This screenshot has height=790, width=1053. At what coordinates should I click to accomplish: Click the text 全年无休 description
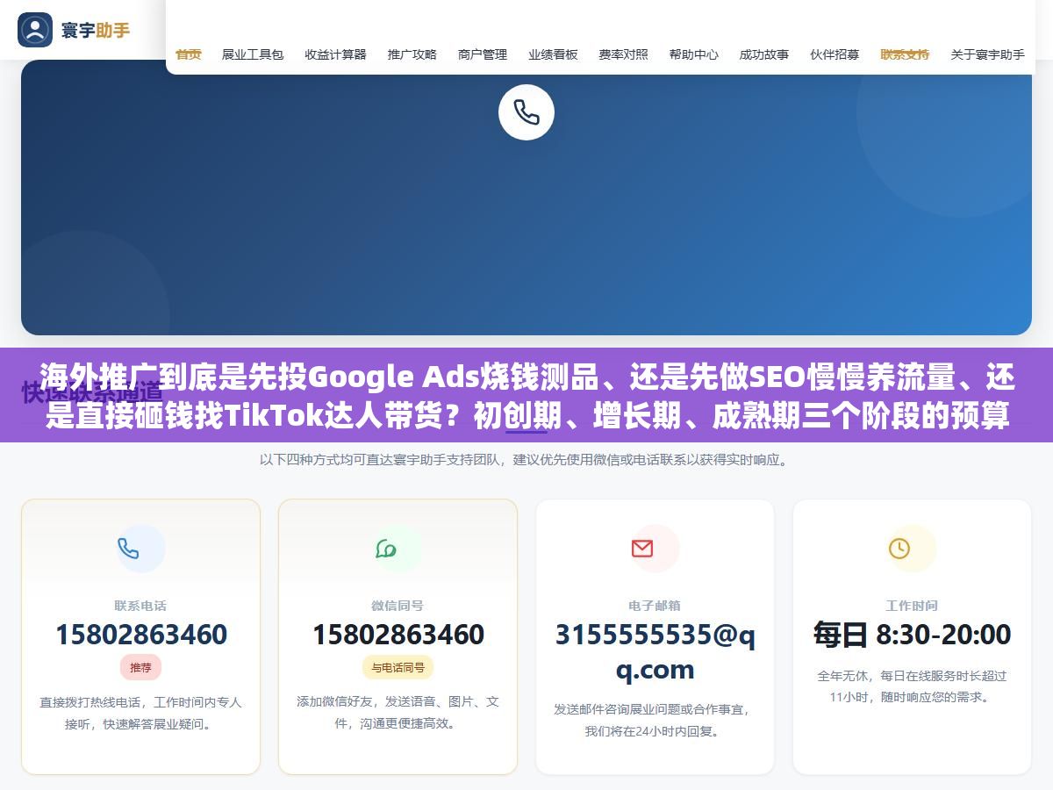[x=912, y=686]
